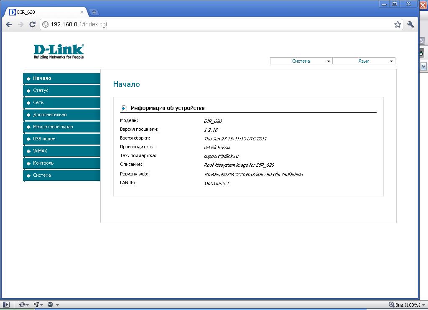Click the Описание label
Screen dimensions: 428x310
point(131,164)
